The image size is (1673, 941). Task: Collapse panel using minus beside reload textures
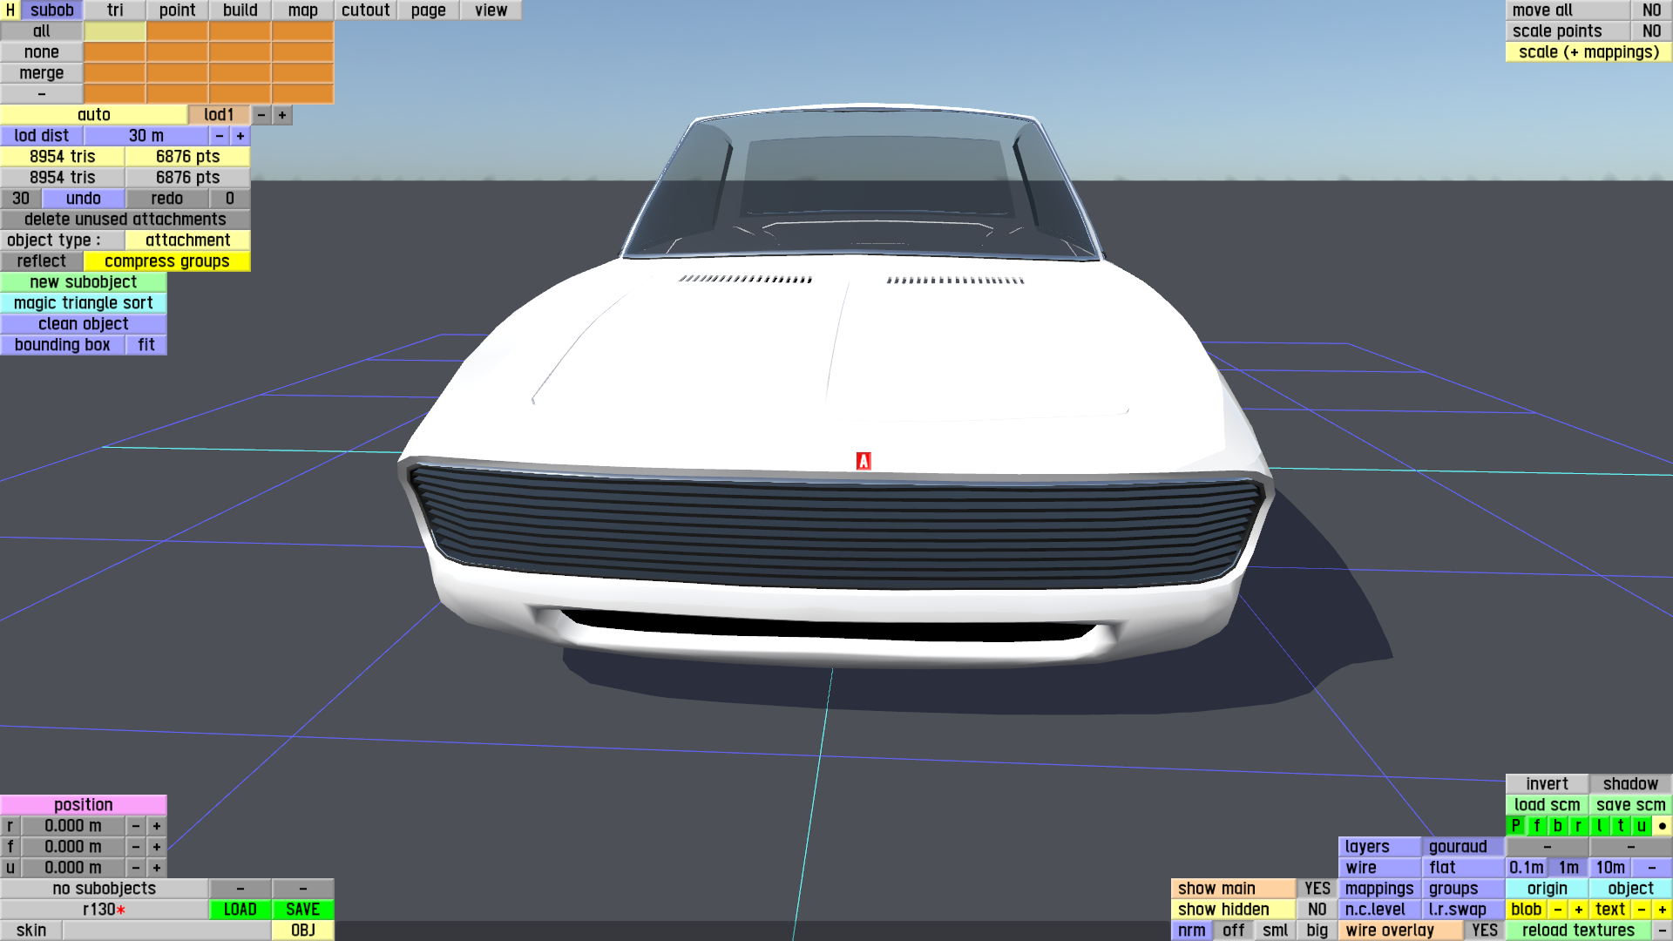(1662, 931)
